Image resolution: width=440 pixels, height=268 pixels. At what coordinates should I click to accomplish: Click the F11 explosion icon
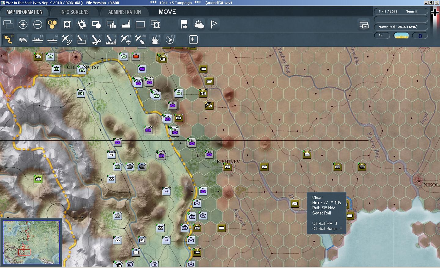tap(155, 39)
